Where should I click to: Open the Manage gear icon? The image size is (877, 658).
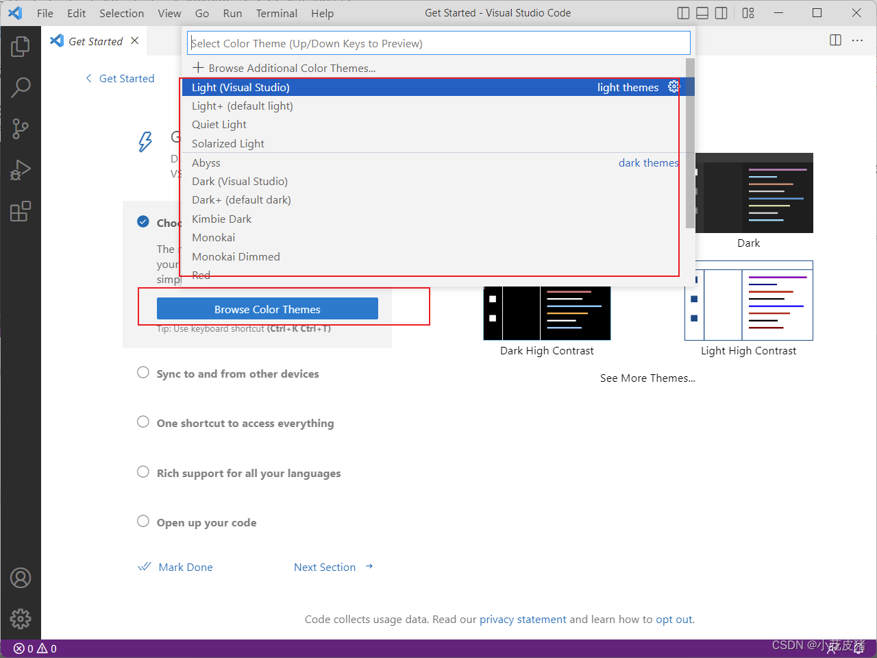click(x=21, y=619)
